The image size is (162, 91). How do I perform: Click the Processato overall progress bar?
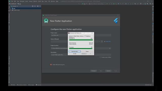click(81, 49)
